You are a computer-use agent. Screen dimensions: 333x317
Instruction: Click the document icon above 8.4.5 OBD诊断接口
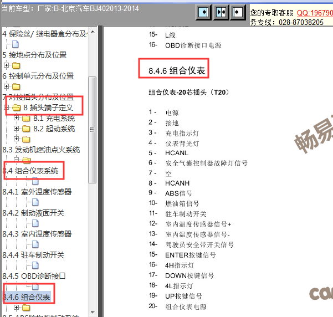[x=35, y=265]
